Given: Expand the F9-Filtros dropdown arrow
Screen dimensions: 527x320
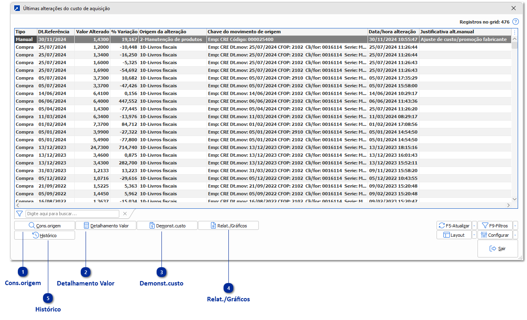Looking at the screenshot, I should pyautogui.click(x=515, y=226).
